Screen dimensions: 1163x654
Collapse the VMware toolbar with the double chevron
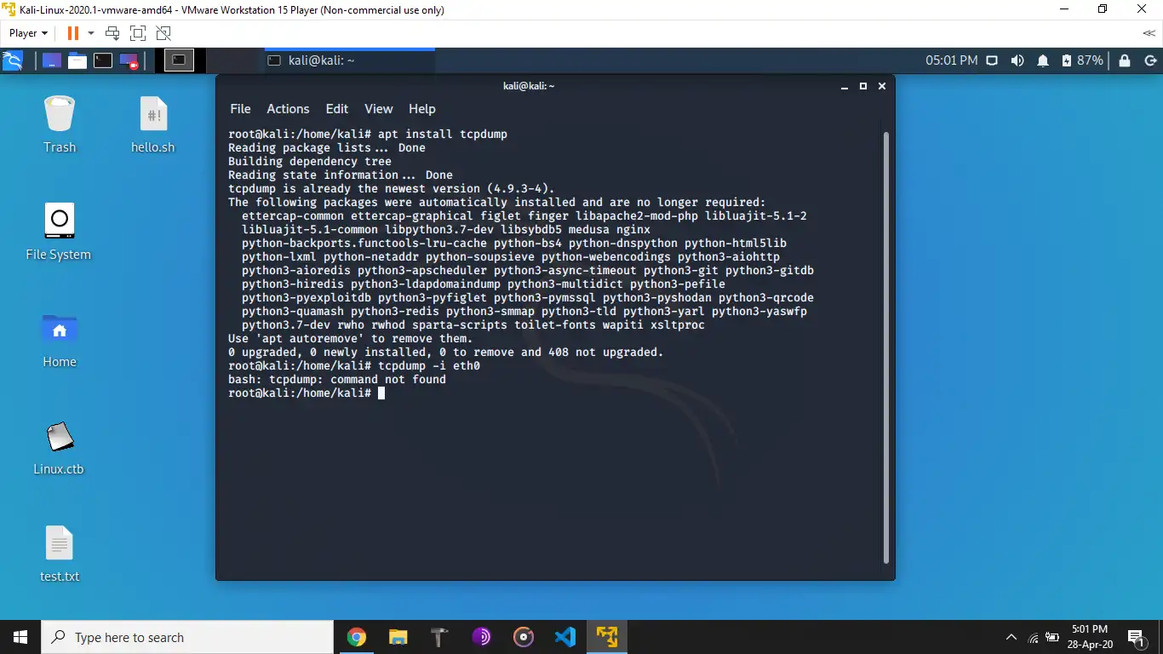[x=1149, y=33]
